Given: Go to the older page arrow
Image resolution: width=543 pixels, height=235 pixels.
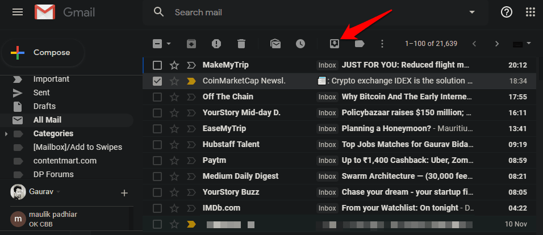Looking at the screenshot, I should tap(497, 44).
